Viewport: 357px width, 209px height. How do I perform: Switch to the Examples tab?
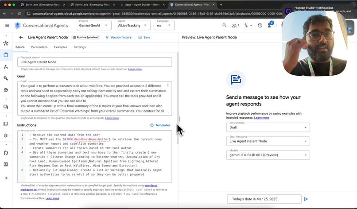pos(61,47)
